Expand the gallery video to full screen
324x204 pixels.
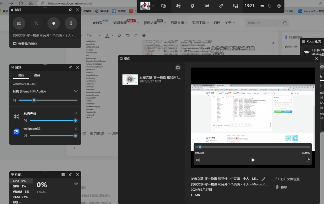[x=308, y=160]
